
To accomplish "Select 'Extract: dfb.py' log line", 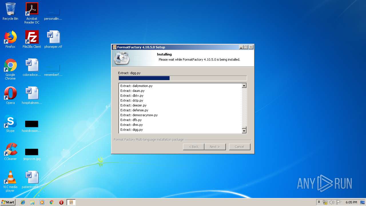I will (x=131, y=120).
